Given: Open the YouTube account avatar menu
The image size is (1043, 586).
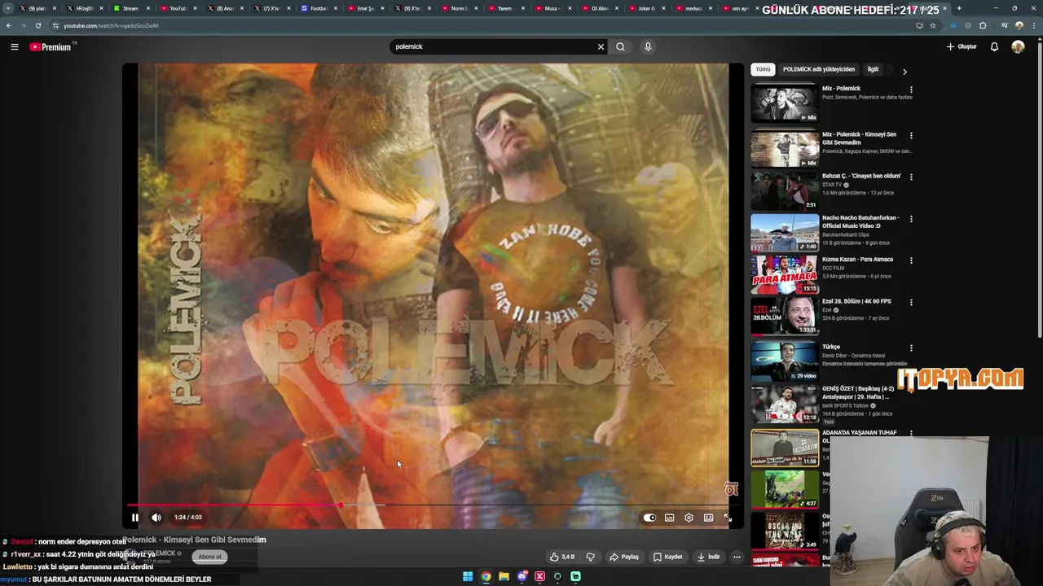Looking at the screenshot, I should [1018, 46].
